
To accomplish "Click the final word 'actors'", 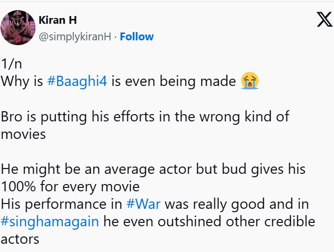I will click(x=19, y=239).
